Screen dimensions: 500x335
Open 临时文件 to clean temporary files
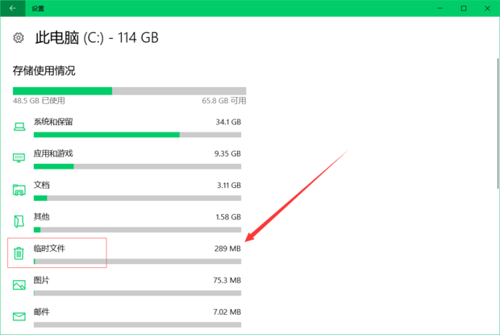pos(49,248)
